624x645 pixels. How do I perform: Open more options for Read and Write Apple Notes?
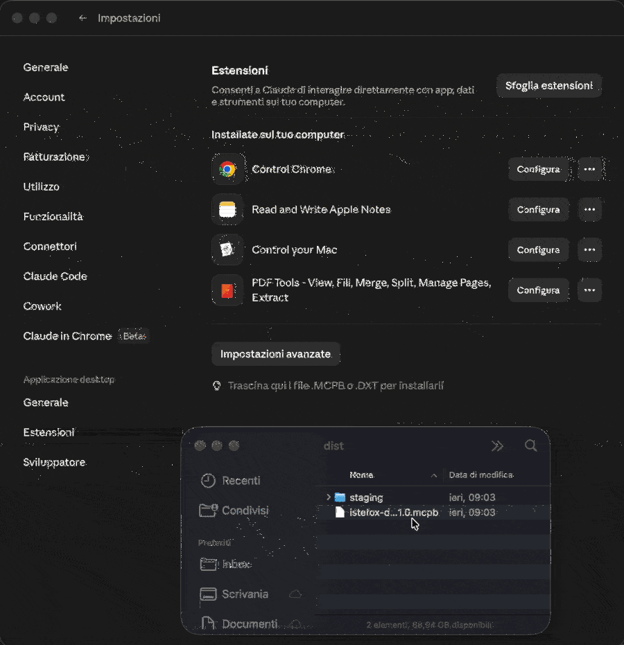tap(589, 209)
